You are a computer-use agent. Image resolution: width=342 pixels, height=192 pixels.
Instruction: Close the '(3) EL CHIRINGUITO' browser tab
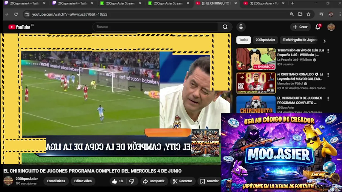pyautogui.click(x=235, y=3)
